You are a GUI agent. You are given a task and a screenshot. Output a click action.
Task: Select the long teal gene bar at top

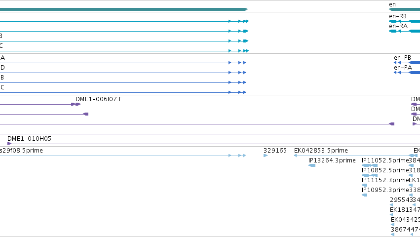pos(124,9)
